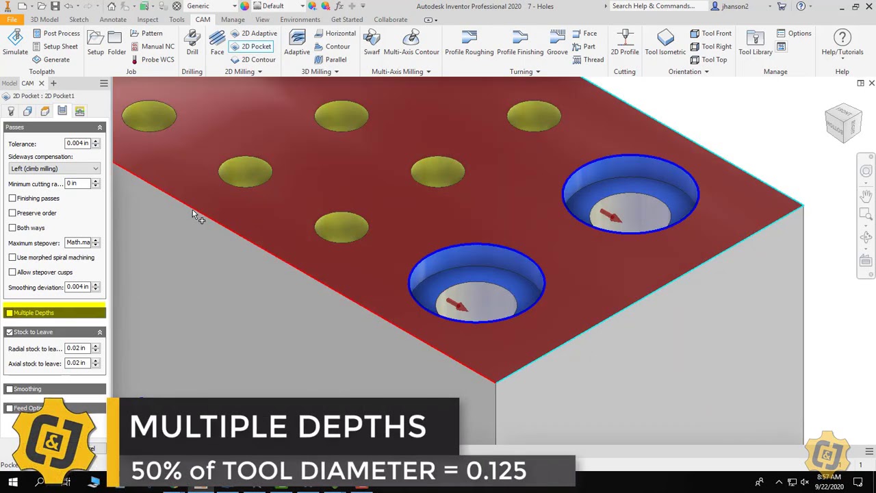
Task: Open the Sideways compensation dropdown
Action: pyautogui.click(x=55, y=168)
